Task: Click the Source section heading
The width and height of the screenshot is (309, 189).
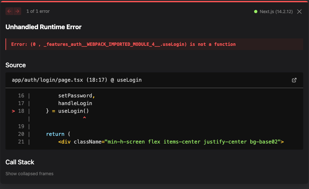Action: 16,65
